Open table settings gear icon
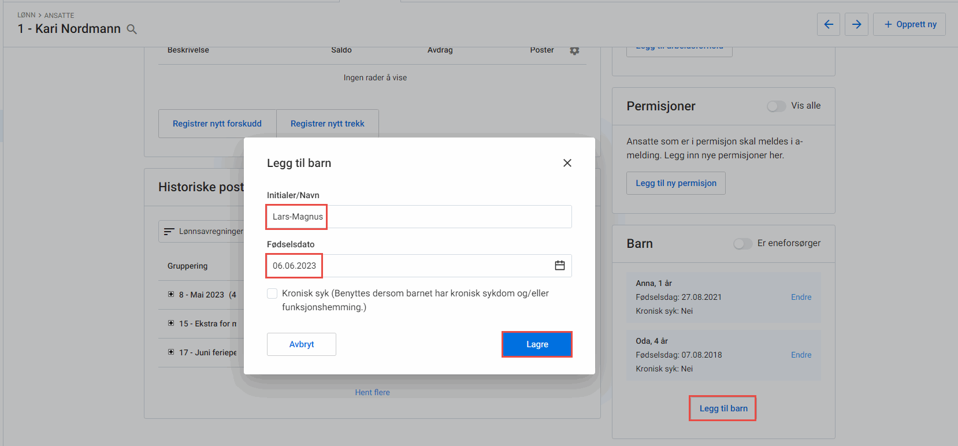This screenshot has width=958, height=446. [574, 51]
